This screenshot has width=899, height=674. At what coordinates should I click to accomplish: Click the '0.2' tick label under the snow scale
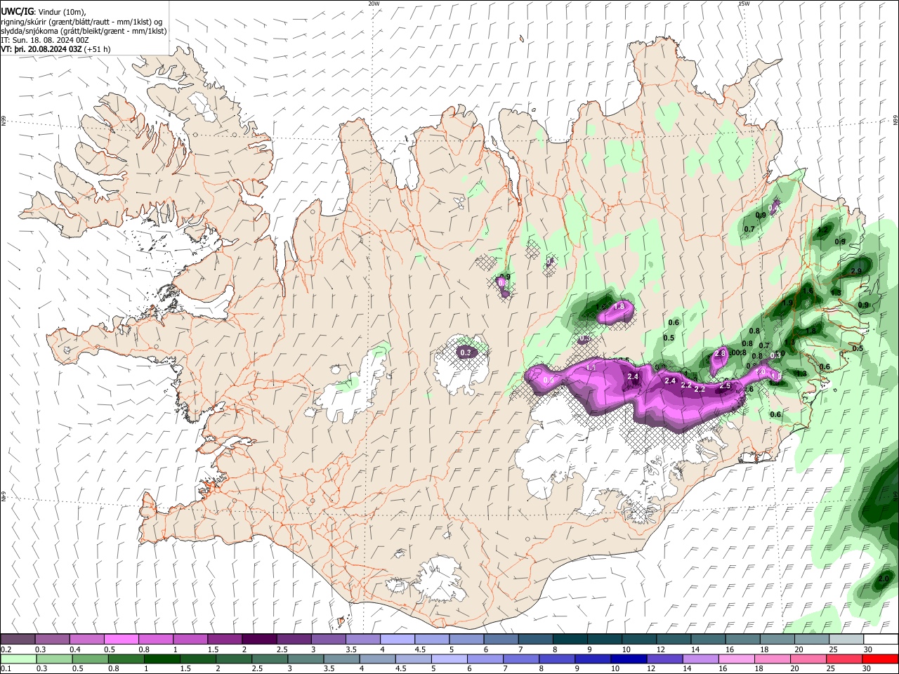(6, 649)
